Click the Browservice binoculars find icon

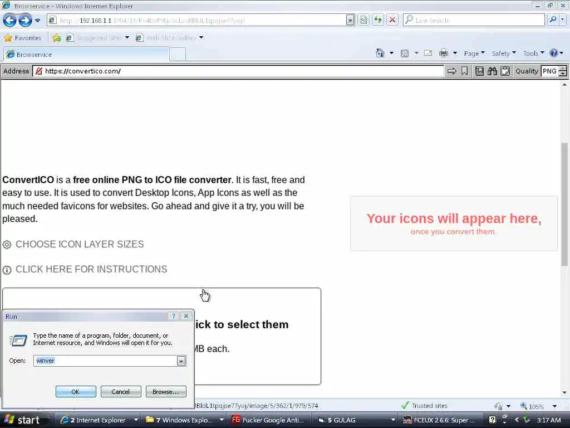tap(492, 71)
